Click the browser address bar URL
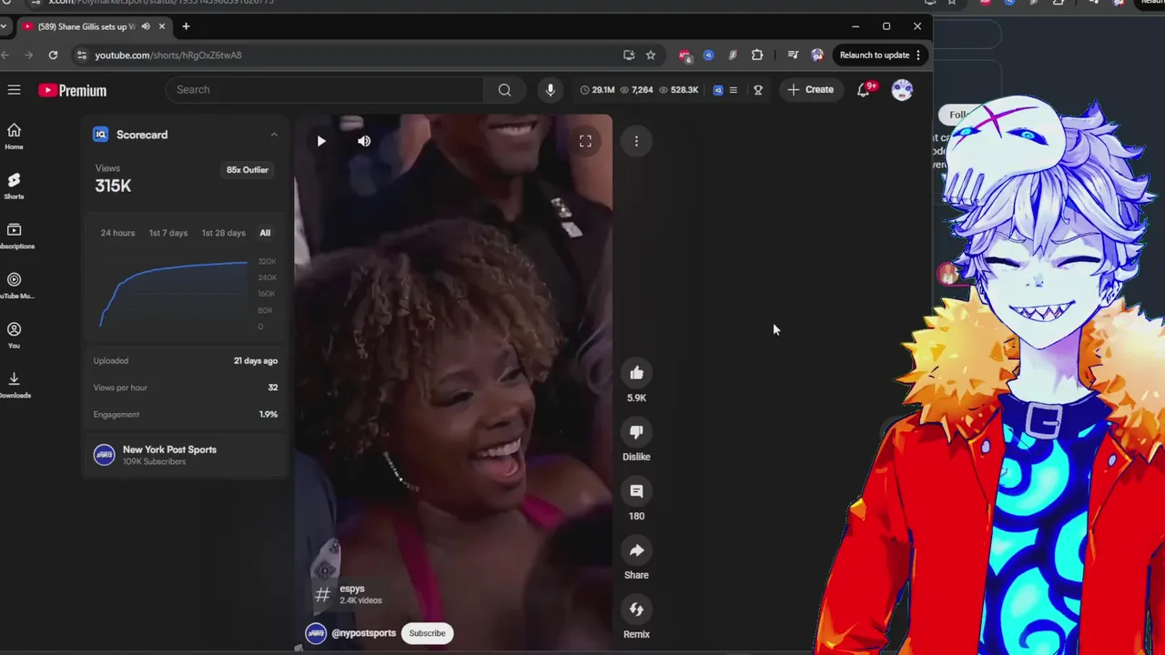Viewport: 1165px width, 655px height. pyautogui.click(x=168, y=55)
